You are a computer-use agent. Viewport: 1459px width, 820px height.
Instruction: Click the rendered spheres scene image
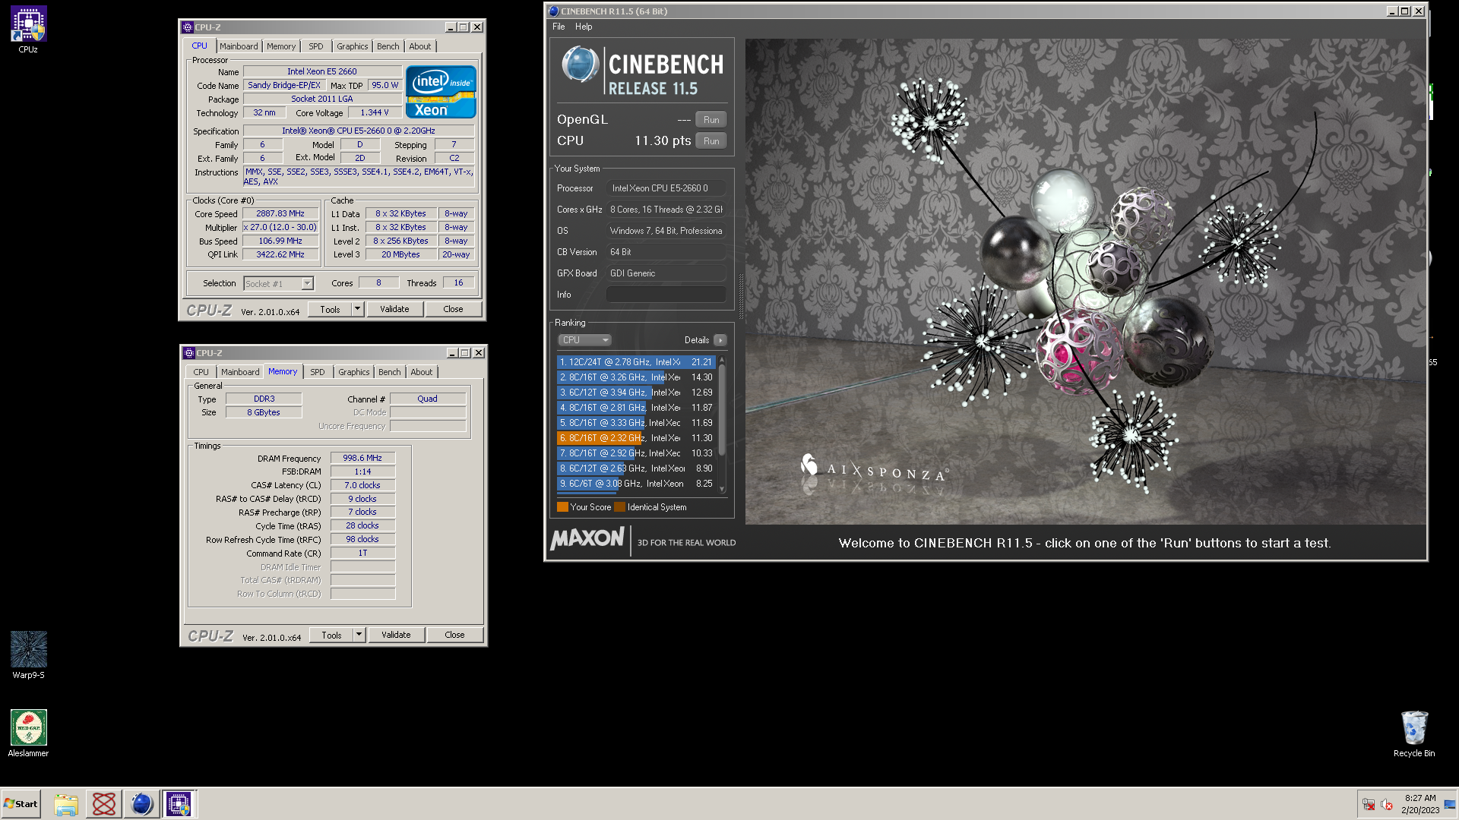tap(1085, 282)
